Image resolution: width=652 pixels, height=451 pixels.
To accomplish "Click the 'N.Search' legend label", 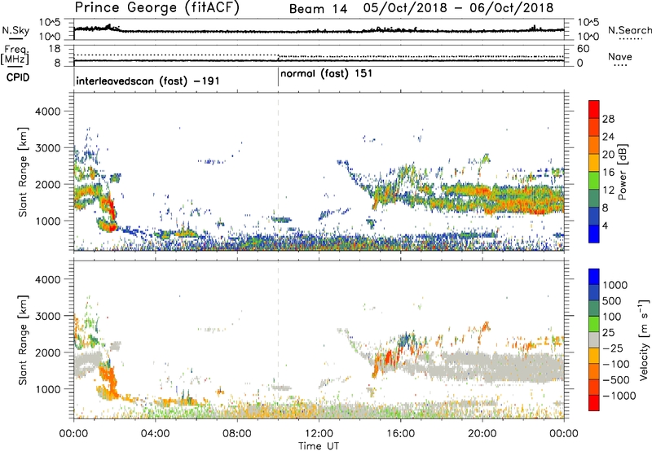I will [x=629, y=30].
